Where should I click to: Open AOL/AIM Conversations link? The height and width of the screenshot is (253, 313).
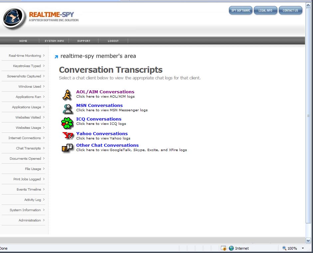[105, 92]
